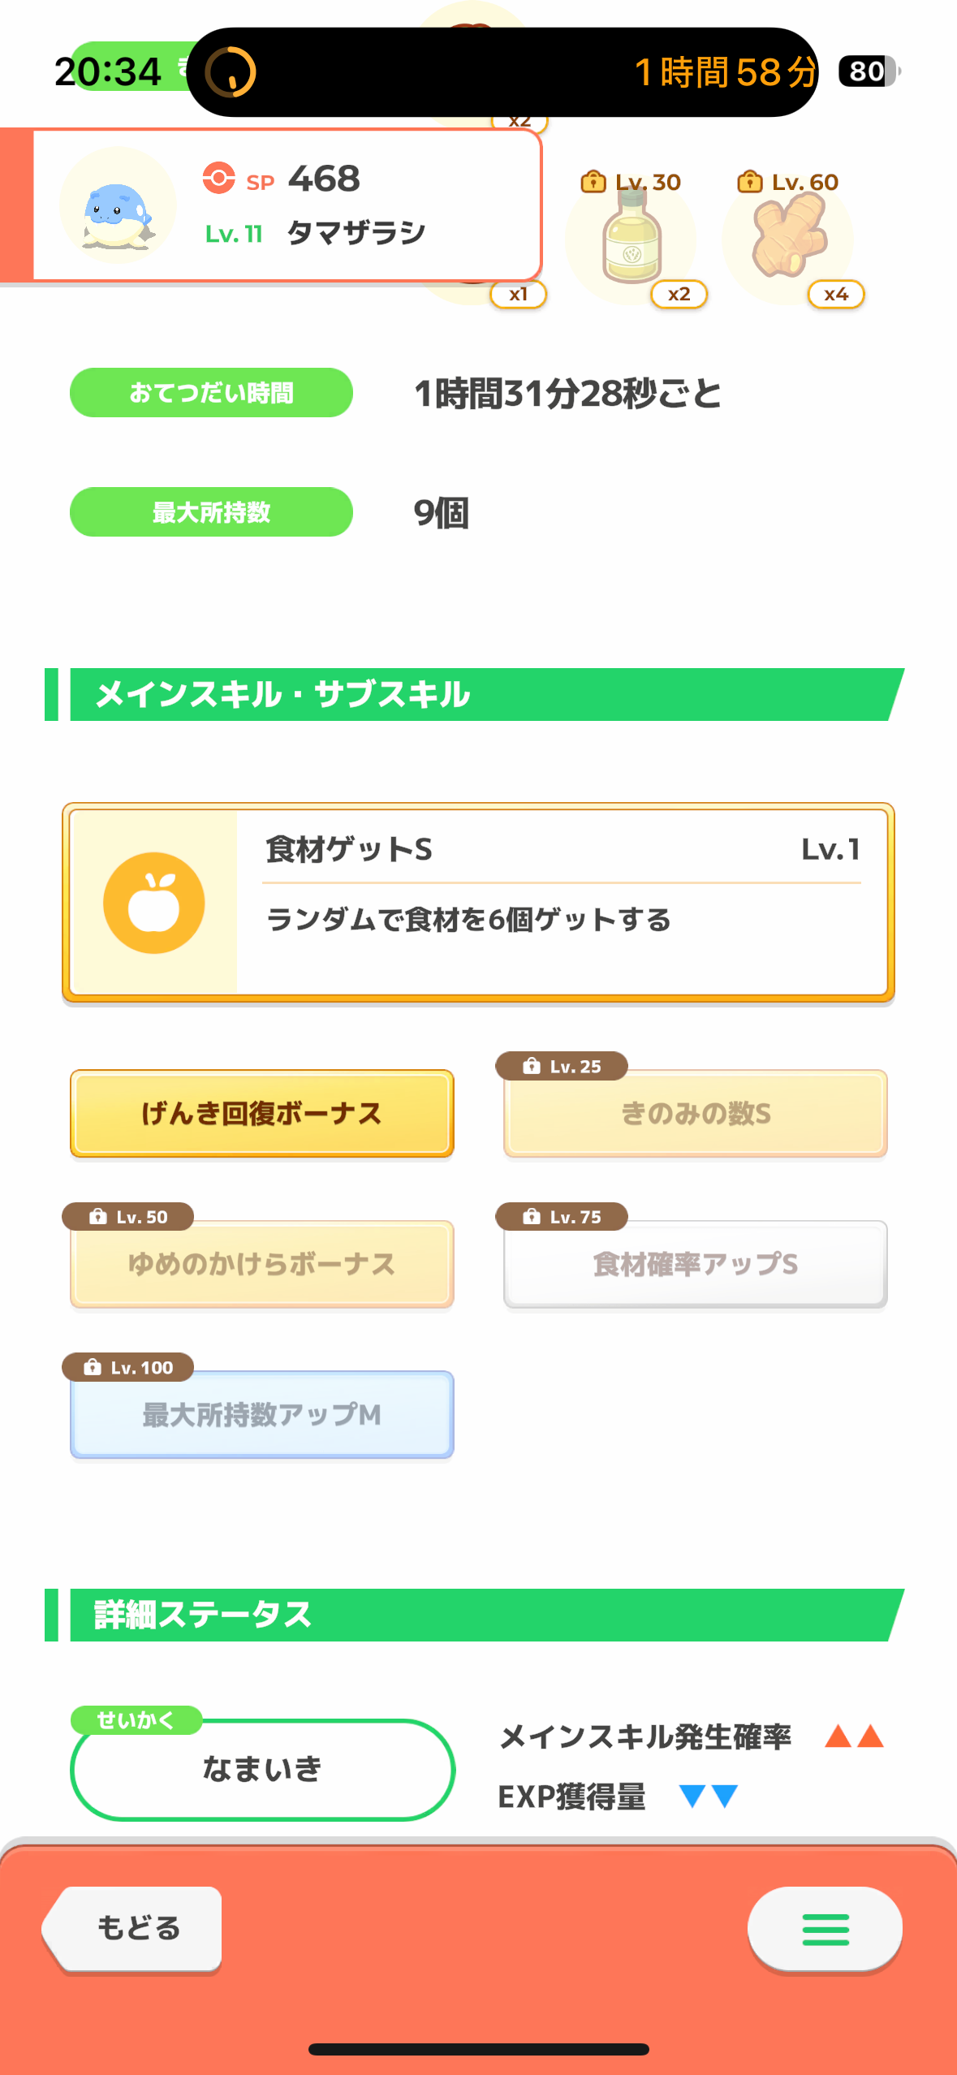Tap the 最大所持数 label

click(211, 512)
